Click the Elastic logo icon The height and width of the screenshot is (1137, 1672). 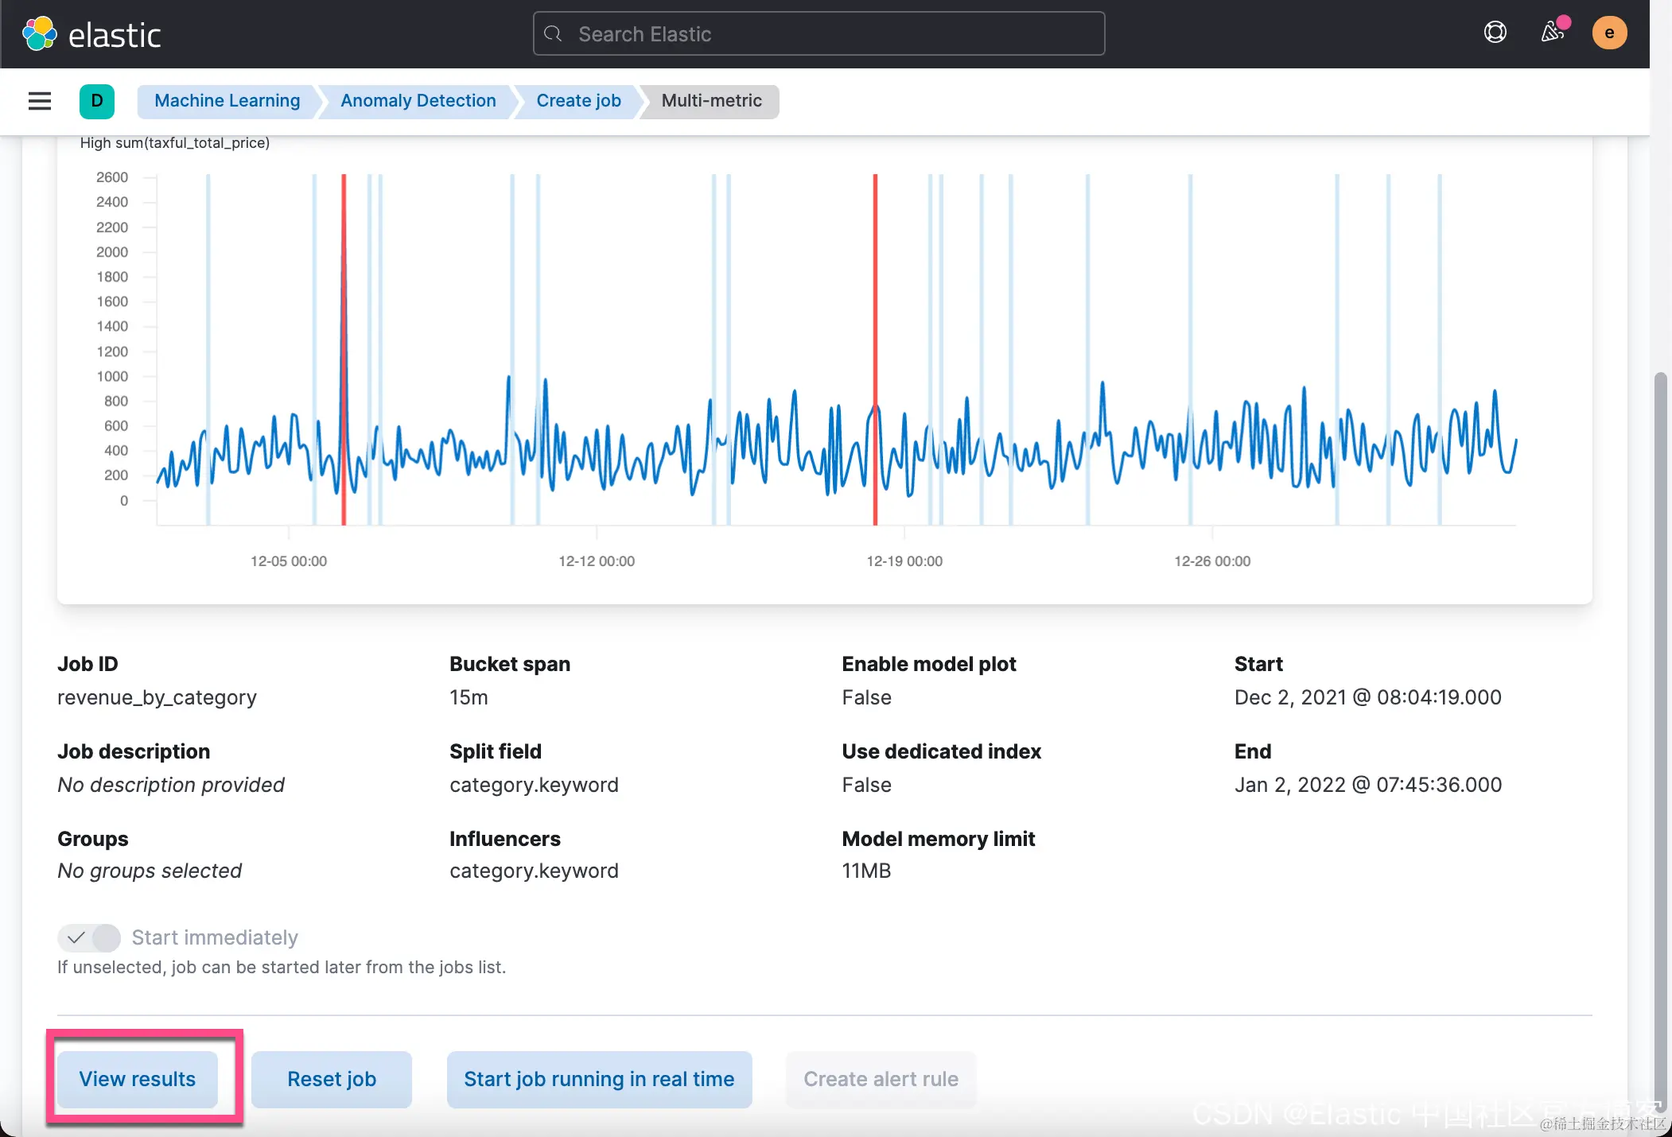pyautogui.click(x=39, y=34)
